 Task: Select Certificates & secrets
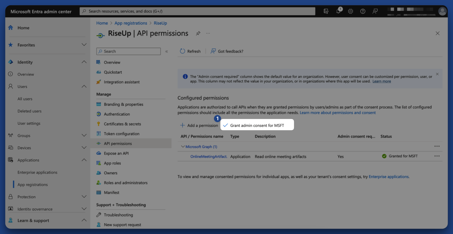[x=122, y=124]
